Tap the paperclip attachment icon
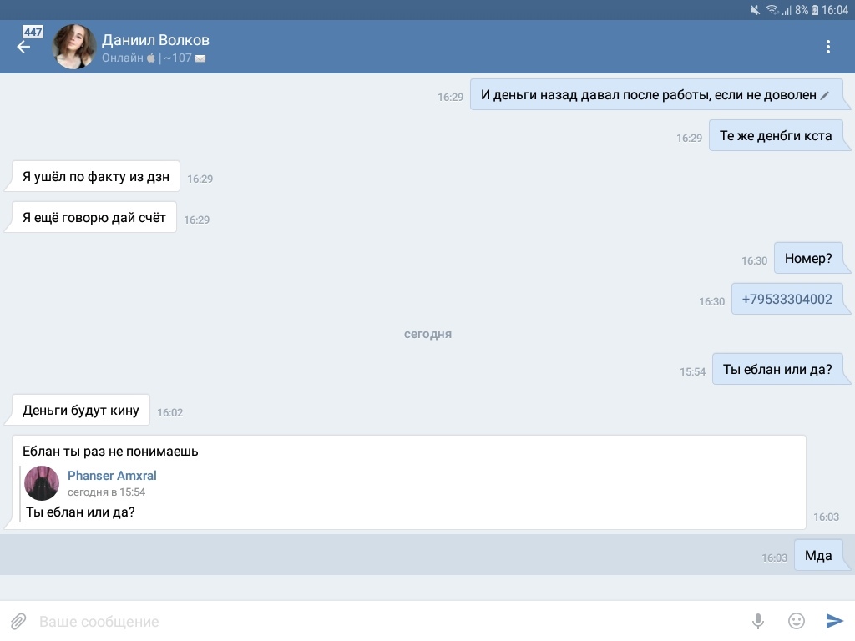Screen dimensions: 855x641 [x=18, y=621]
